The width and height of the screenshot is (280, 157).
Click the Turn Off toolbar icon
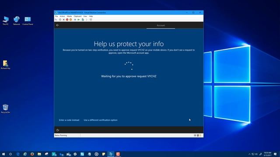tap(64, 20)
